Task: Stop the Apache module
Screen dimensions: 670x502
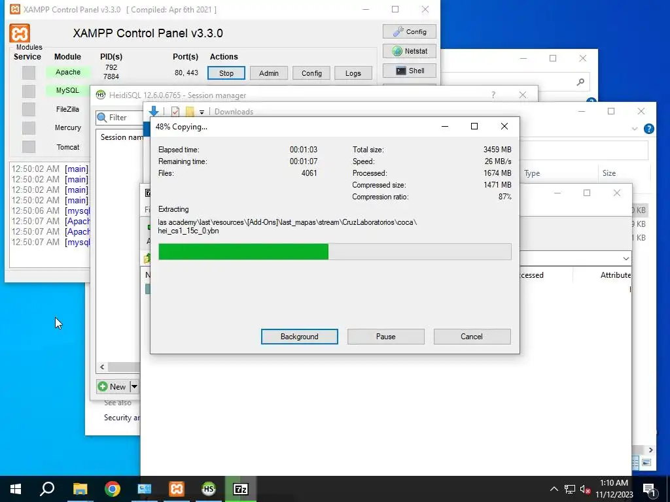Action: 226,73
